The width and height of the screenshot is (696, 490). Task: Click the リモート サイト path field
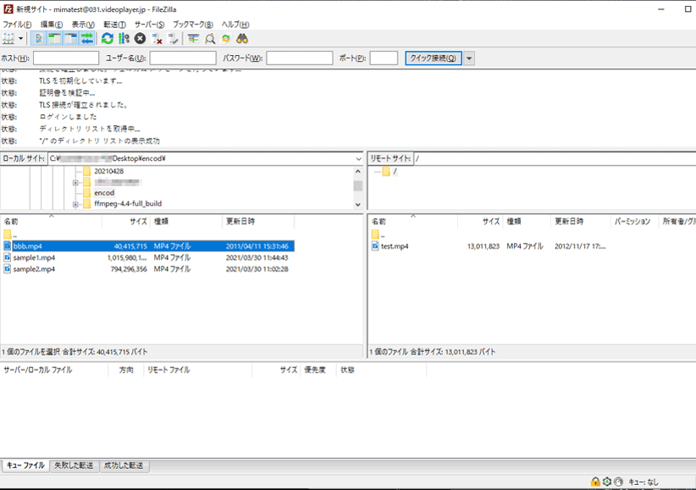pos(555,158)
